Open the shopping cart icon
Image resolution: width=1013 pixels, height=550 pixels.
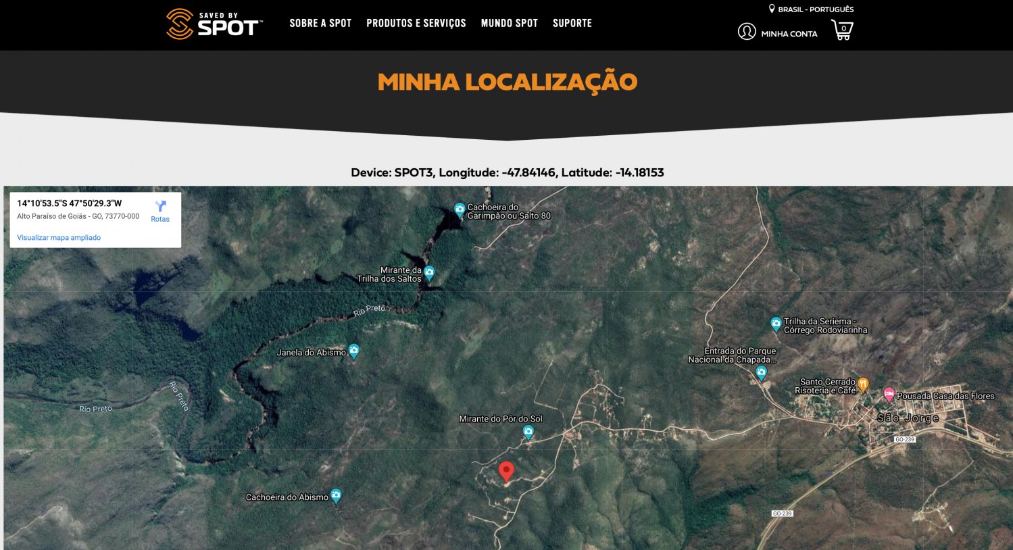click(842, 30)
